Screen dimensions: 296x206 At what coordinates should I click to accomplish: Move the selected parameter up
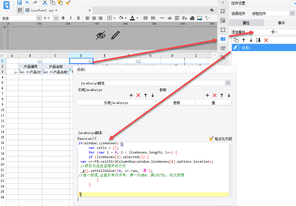[x=222, y=95]
